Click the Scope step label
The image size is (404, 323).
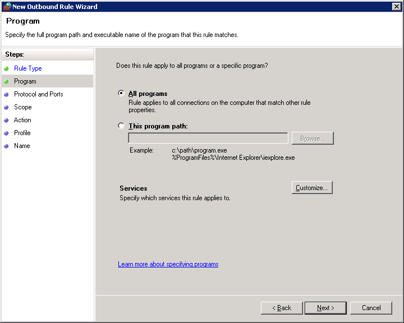pyautogui.click(x=23, y=107)
